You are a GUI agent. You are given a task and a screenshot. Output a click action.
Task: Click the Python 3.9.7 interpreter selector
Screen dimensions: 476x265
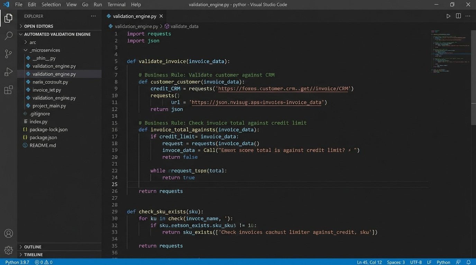click(17, 262)
